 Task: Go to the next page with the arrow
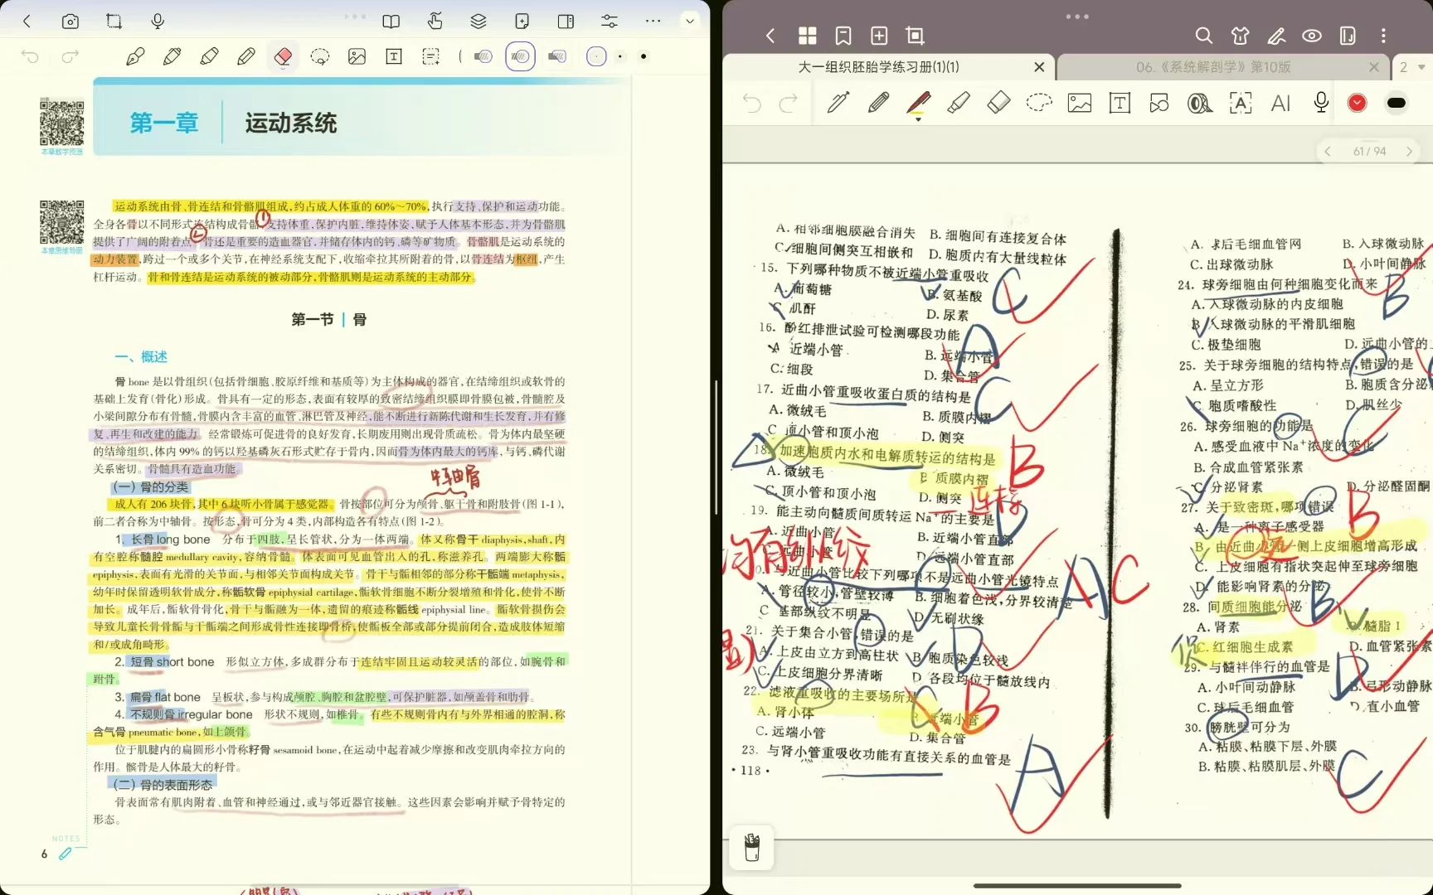[x=1410, y=151]
